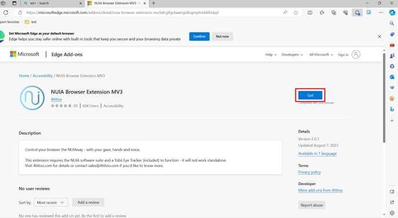
Task: Click the page vertical scrollbar
Action: (384, 98)
